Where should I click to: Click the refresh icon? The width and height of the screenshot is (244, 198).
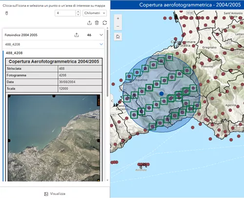tap(105, 23)
